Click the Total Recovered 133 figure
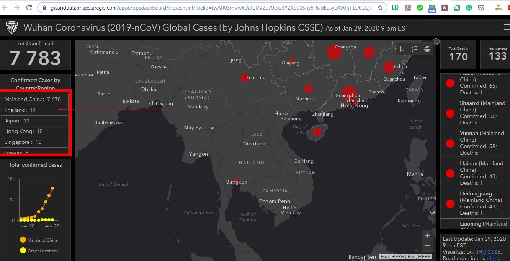Screen dimensions: 510x261 pyautogui.click(x=497, y=56)
